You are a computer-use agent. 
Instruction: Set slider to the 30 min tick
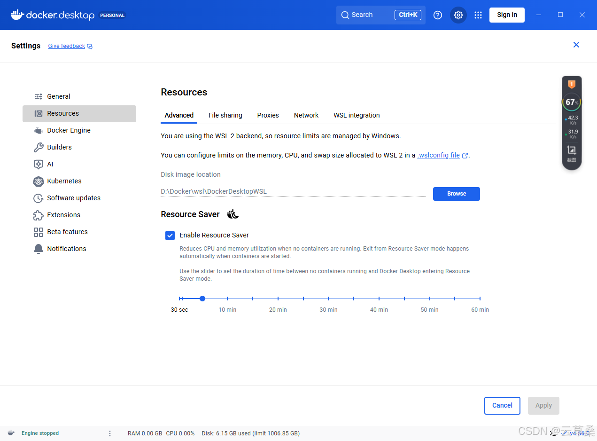tap(328, 299)
